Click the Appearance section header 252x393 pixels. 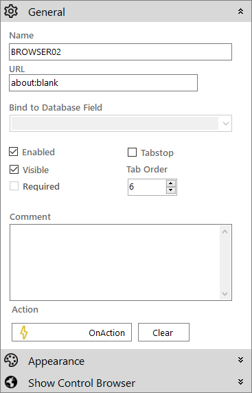pyautogui.click(x=126, y=361)
